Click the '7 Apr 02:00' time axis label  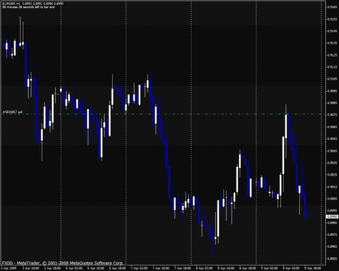pyautogui.click(x=139, y=268)
